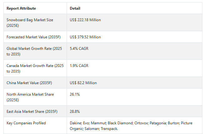Select the Snowboard Bag Market Size label
Image resolution: width=204 pixels, height=134 pixels.
click(30, 22)
